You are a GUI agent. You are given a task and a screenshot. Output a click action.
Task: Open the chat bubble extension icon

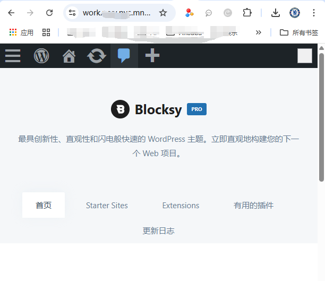point(209,13)
